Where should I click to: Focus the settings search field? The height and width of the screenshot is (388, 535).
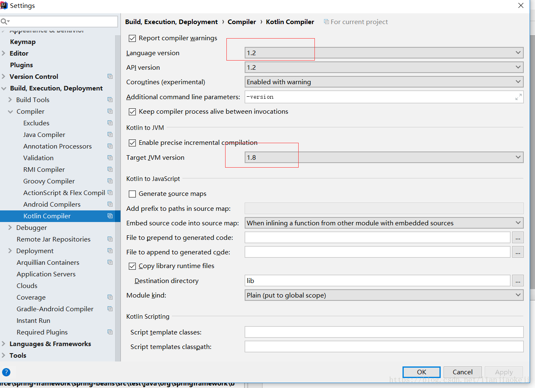pos(59,22)
